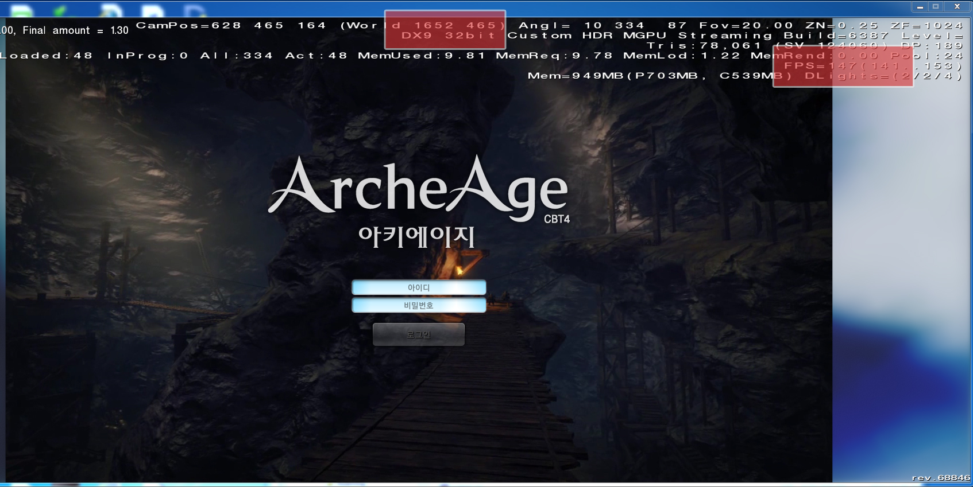Click the rev.68846 revision text
Viewport: 973px width, 487px height.
[941, 478]
